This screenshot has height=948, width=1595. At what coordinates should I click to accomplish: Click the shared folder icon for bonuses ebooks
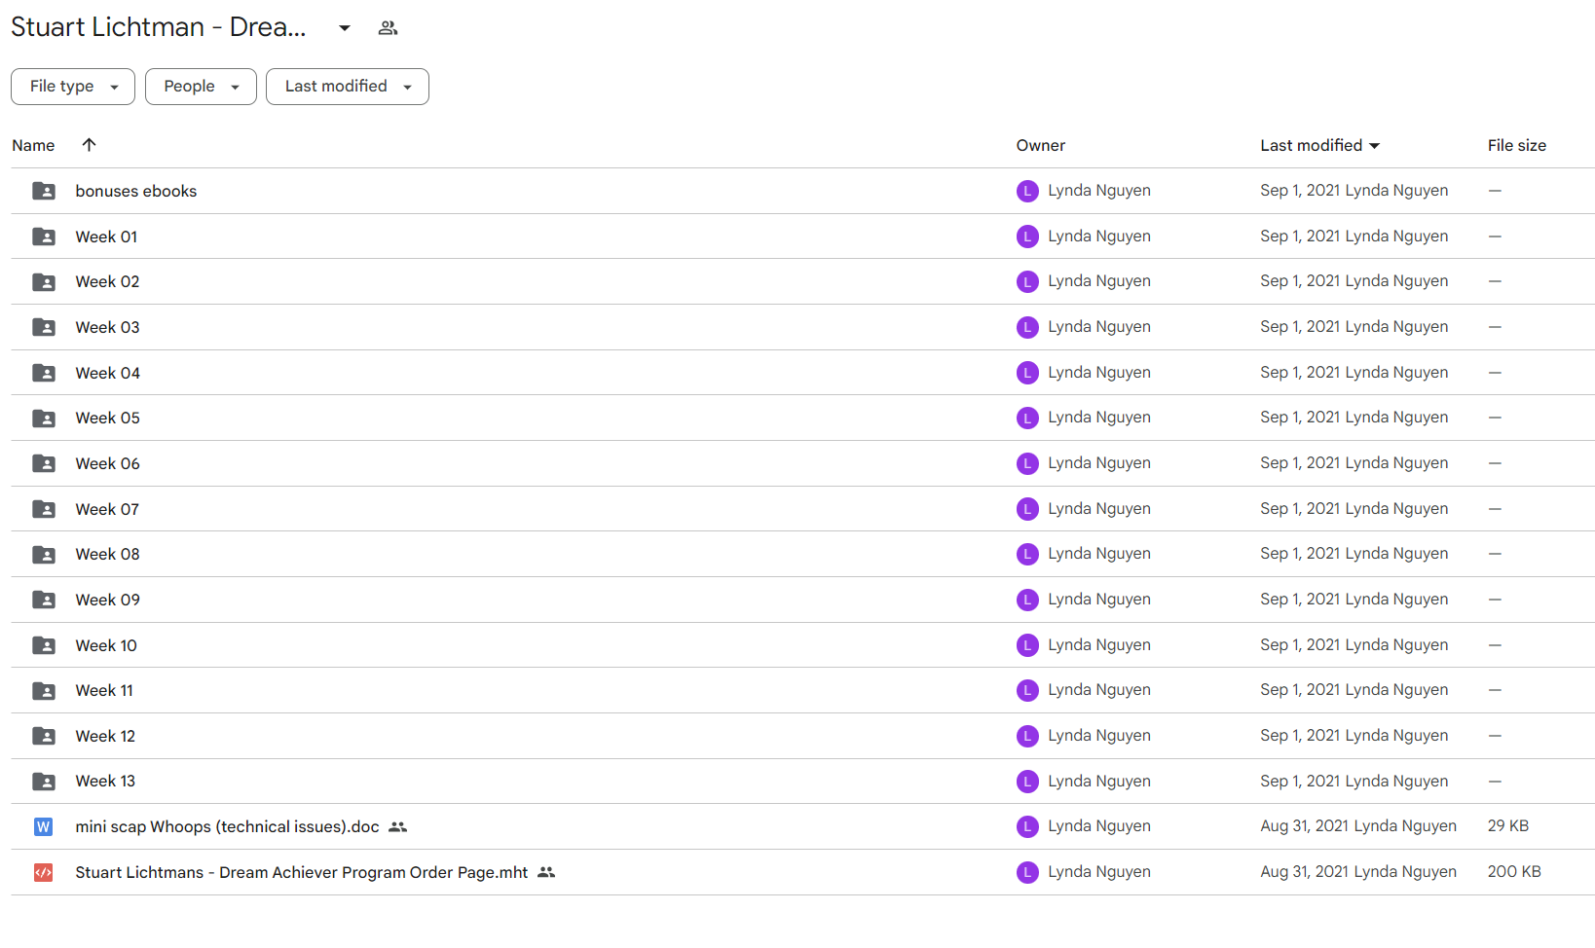[44, 191]
